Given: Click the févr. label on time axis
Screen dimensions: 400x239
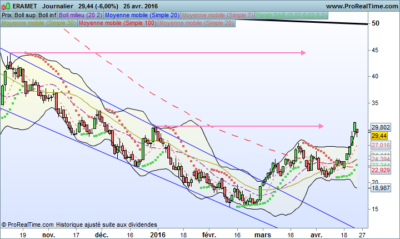Looking at the screenshot, I should coord(209,235).
